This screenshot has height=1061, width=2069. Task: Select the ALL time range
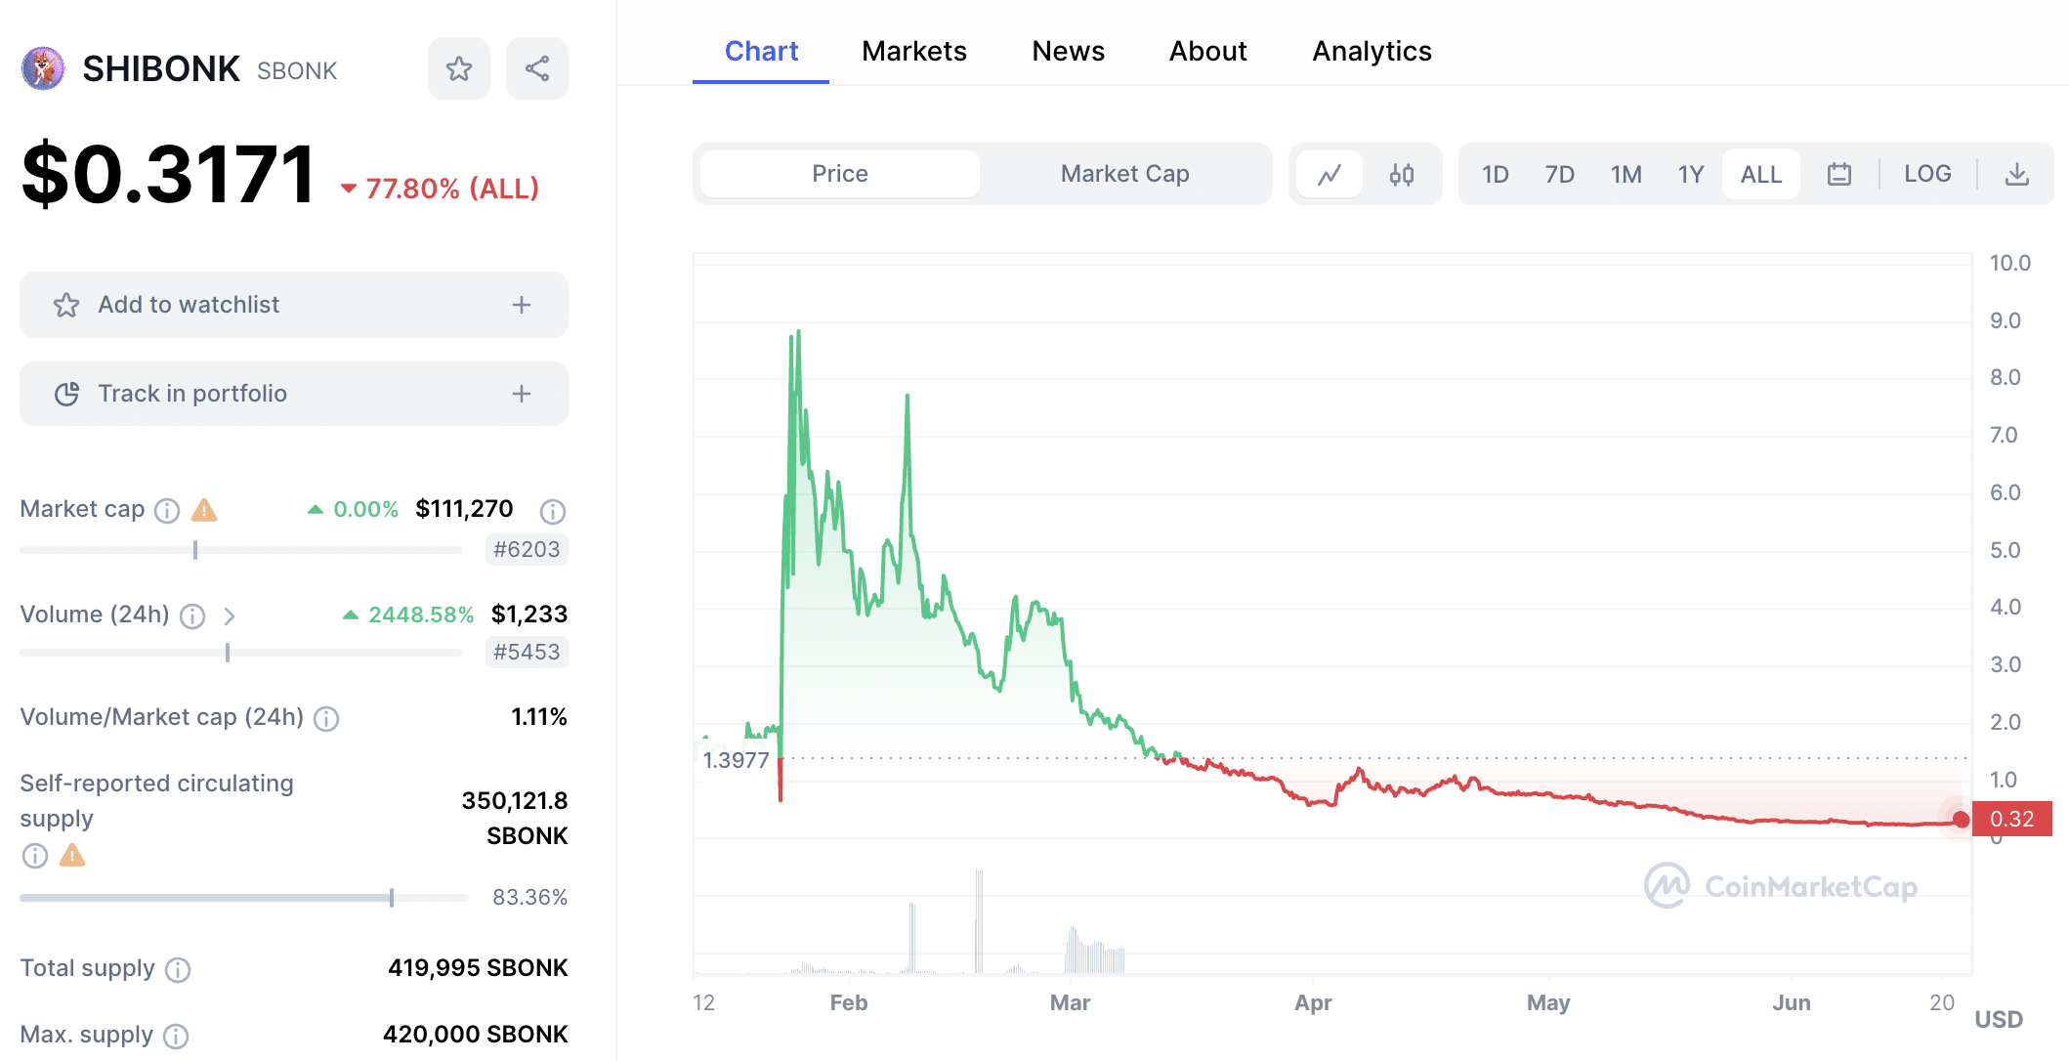click(x=1761, y=174)
